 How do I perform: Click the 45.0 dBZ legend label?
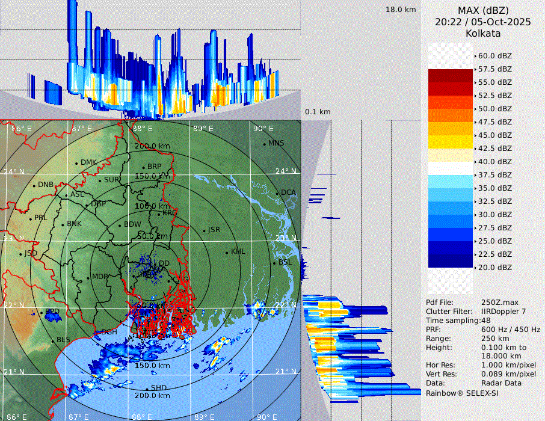(x=494, y=135)
